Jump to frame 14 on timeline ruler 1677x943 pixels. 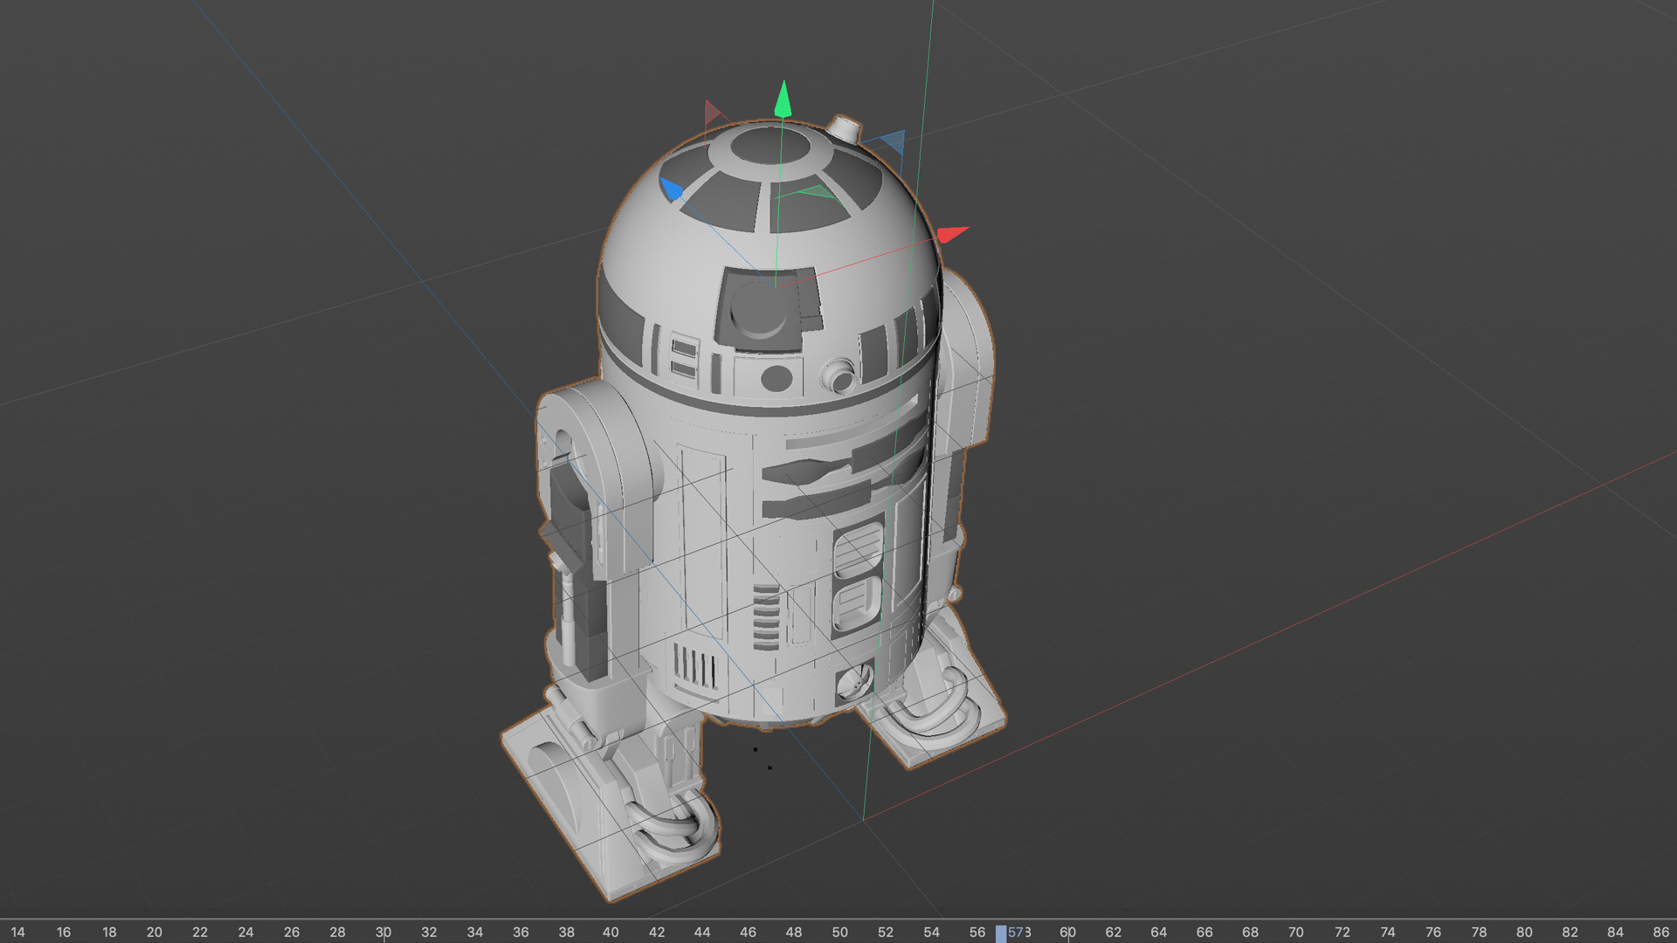(x=17, y=932)
